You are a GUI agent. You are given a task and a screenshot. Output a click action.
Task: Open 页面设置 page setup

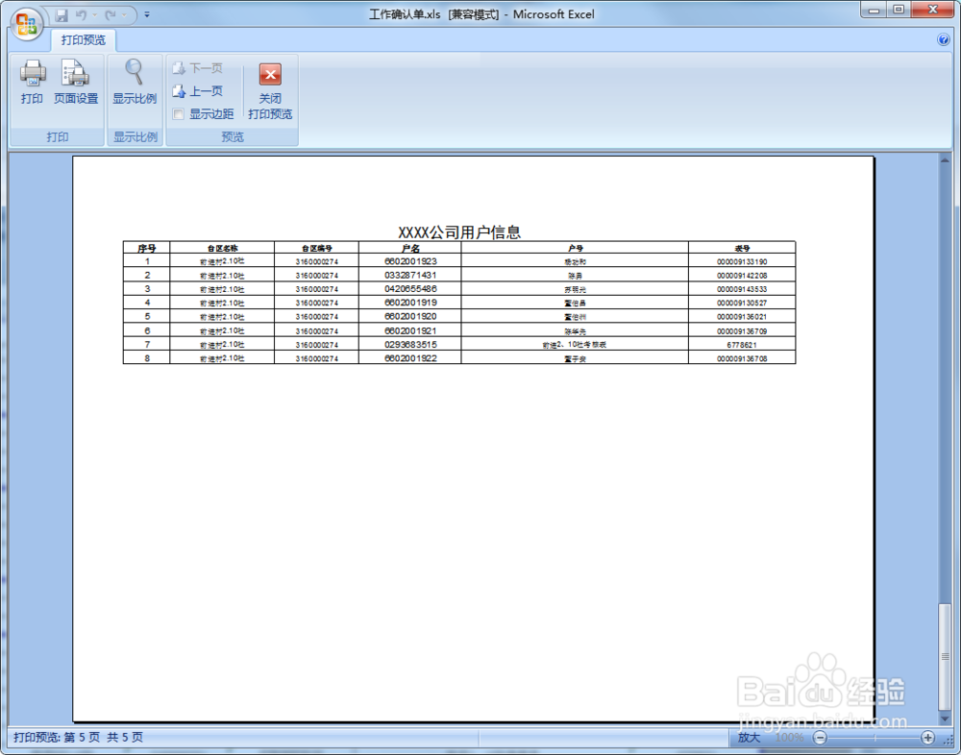point(76,82)
